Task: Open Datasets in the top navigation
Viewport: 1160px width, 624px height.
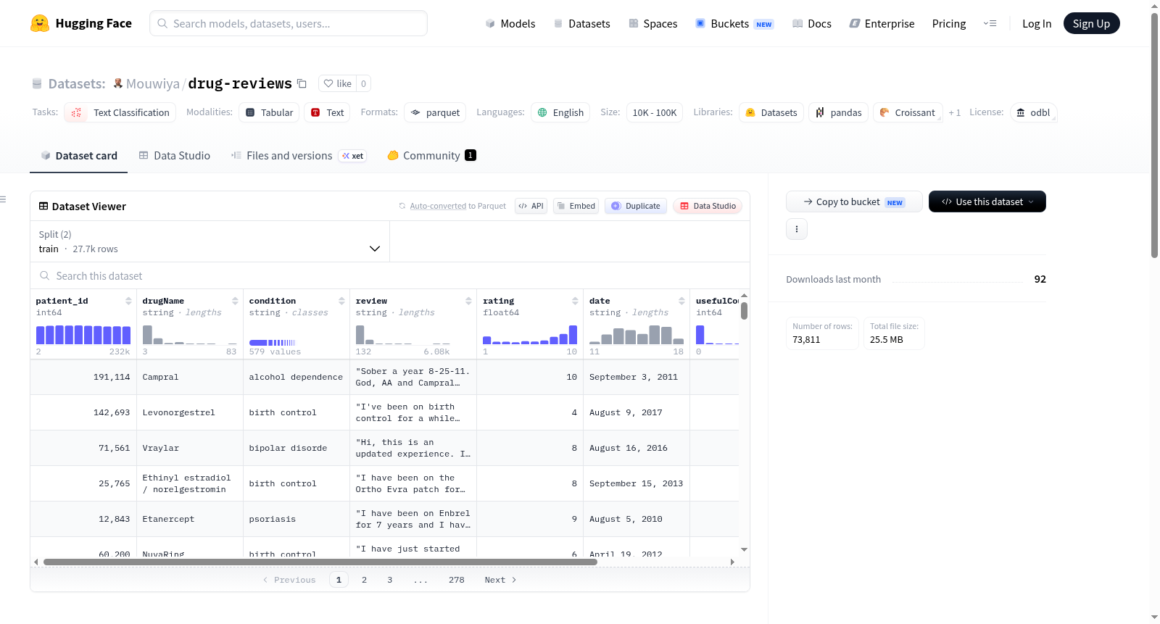Action: click(581, 23)
